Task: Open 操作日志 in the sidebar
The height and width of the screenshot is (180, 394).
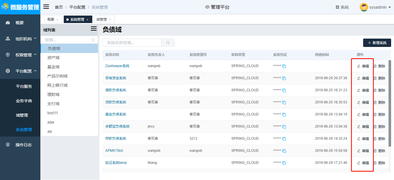Action: click(23, 145)
